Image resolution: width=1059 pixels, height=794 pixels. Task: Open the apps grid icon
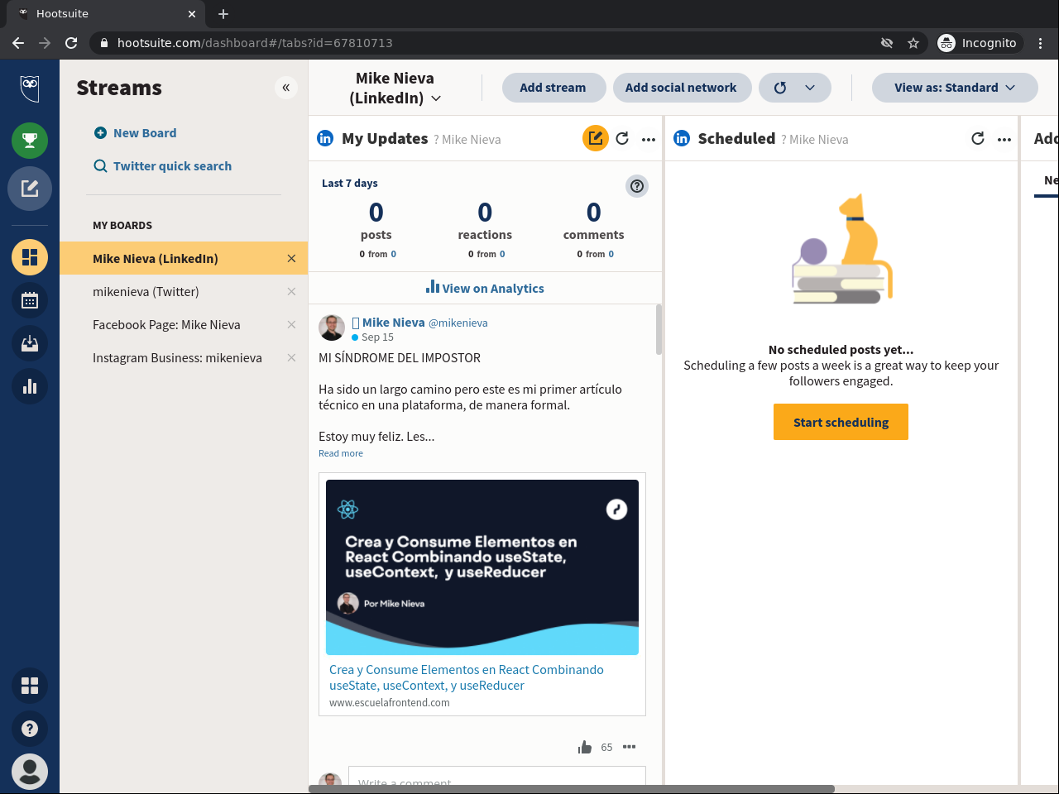(30, 686)
